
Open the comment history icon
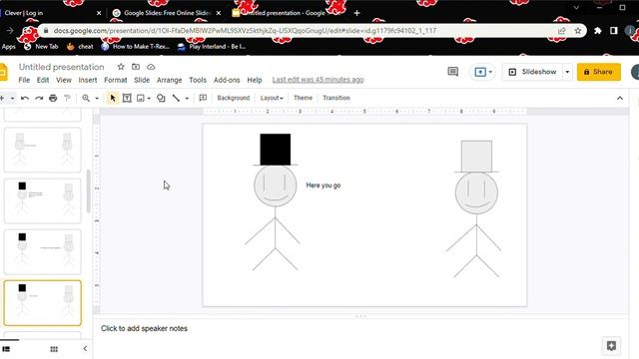coord(452,72)
